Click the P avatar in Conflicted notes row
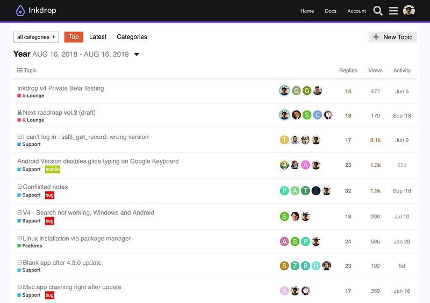430x303 pixels. click(284, 191)
